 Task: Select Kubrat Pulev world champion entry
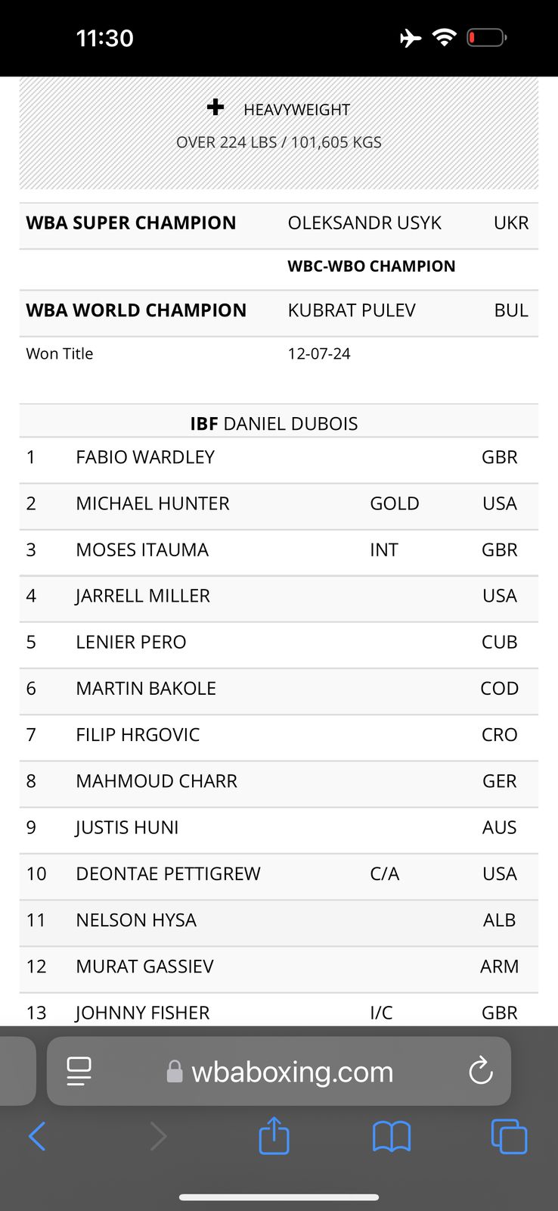(352, 310)
